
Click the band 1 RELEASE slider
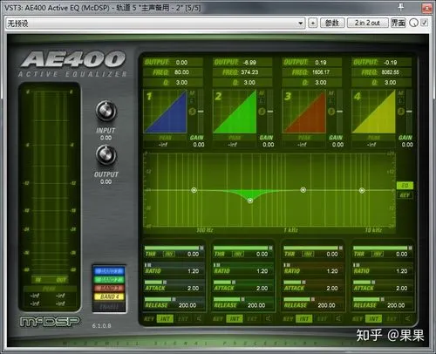point(174,299)
